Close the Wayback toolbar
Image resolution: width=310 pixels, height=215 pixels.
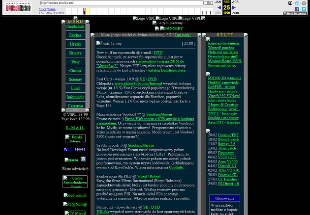(x=304, y=3)
